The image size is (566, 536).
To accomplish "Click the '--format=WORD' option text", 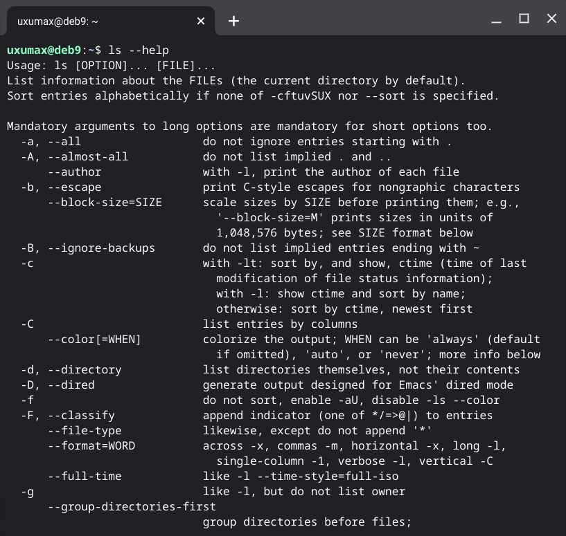I will (x=91, y=446).
